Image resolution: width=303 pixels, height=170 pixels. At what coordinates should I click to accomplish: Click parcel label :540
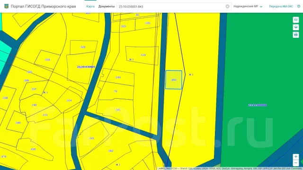tap(18, 123)
